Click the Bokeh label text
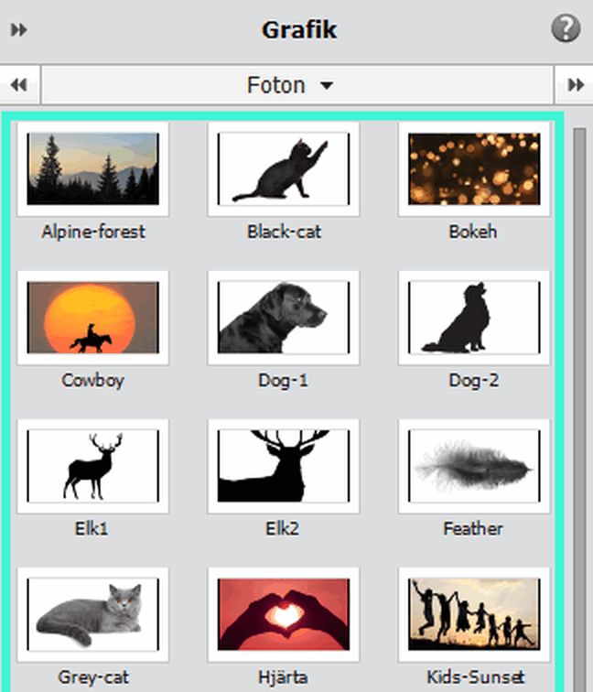The width and height of the screenshot is (593, 692). click(473, 232)
